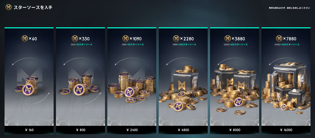Click the coin icon beside ×330
The width and height of the screenshot is (315, 138).
click(x=75, y=39)
